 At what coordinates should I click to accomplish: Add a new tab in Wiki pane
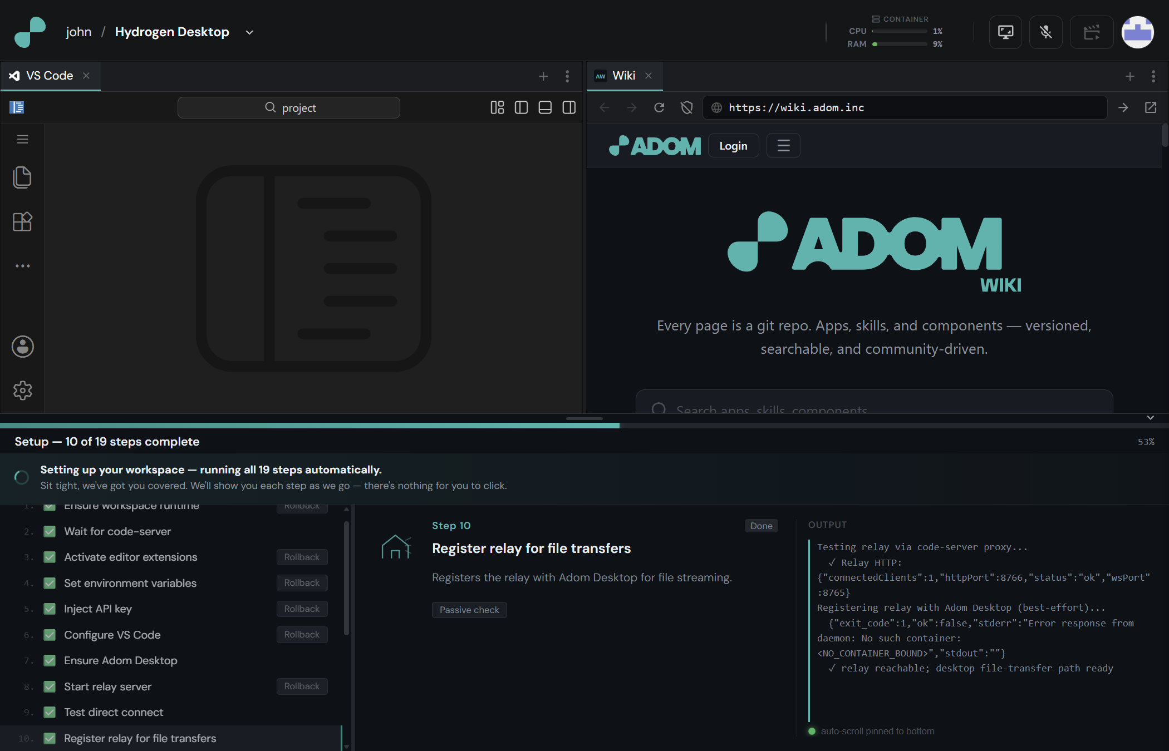[1130, 76]
